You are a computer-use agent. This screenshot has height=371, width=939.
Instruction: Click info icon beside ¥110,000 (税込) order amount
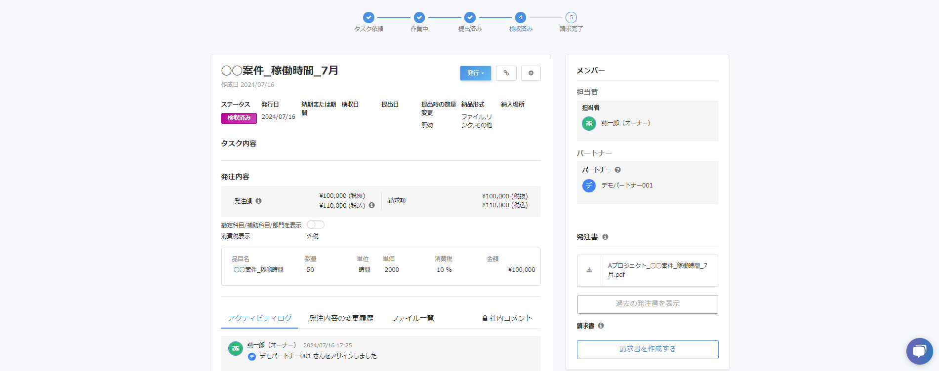point(371,205)
